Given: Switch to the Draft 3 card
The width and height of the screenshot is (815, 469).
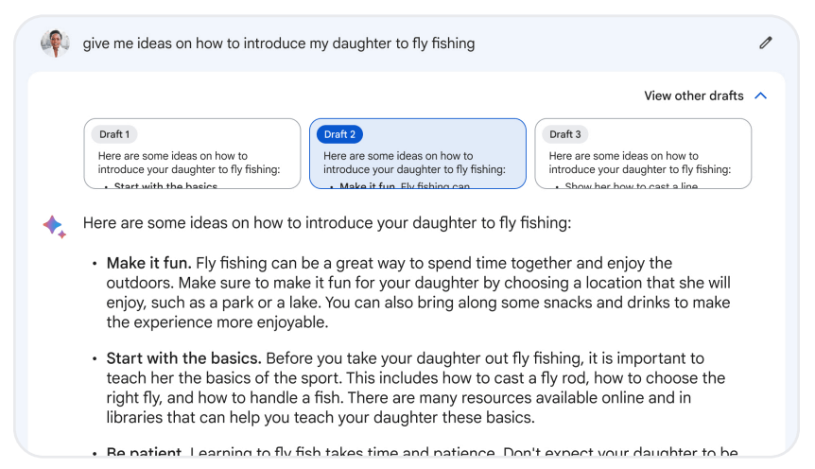Looking at the screenshot, I should coord(643,153).
